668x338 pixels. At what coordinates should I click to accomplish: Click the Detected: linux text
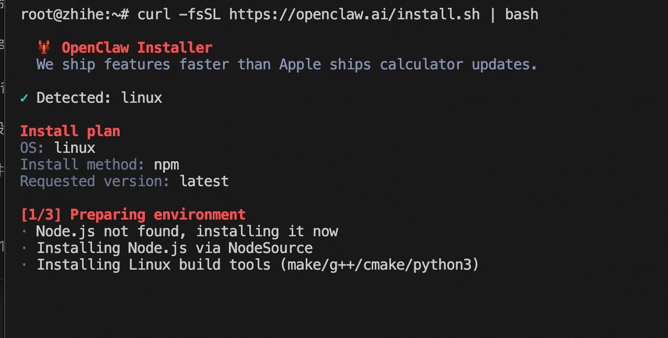[99, 98]
